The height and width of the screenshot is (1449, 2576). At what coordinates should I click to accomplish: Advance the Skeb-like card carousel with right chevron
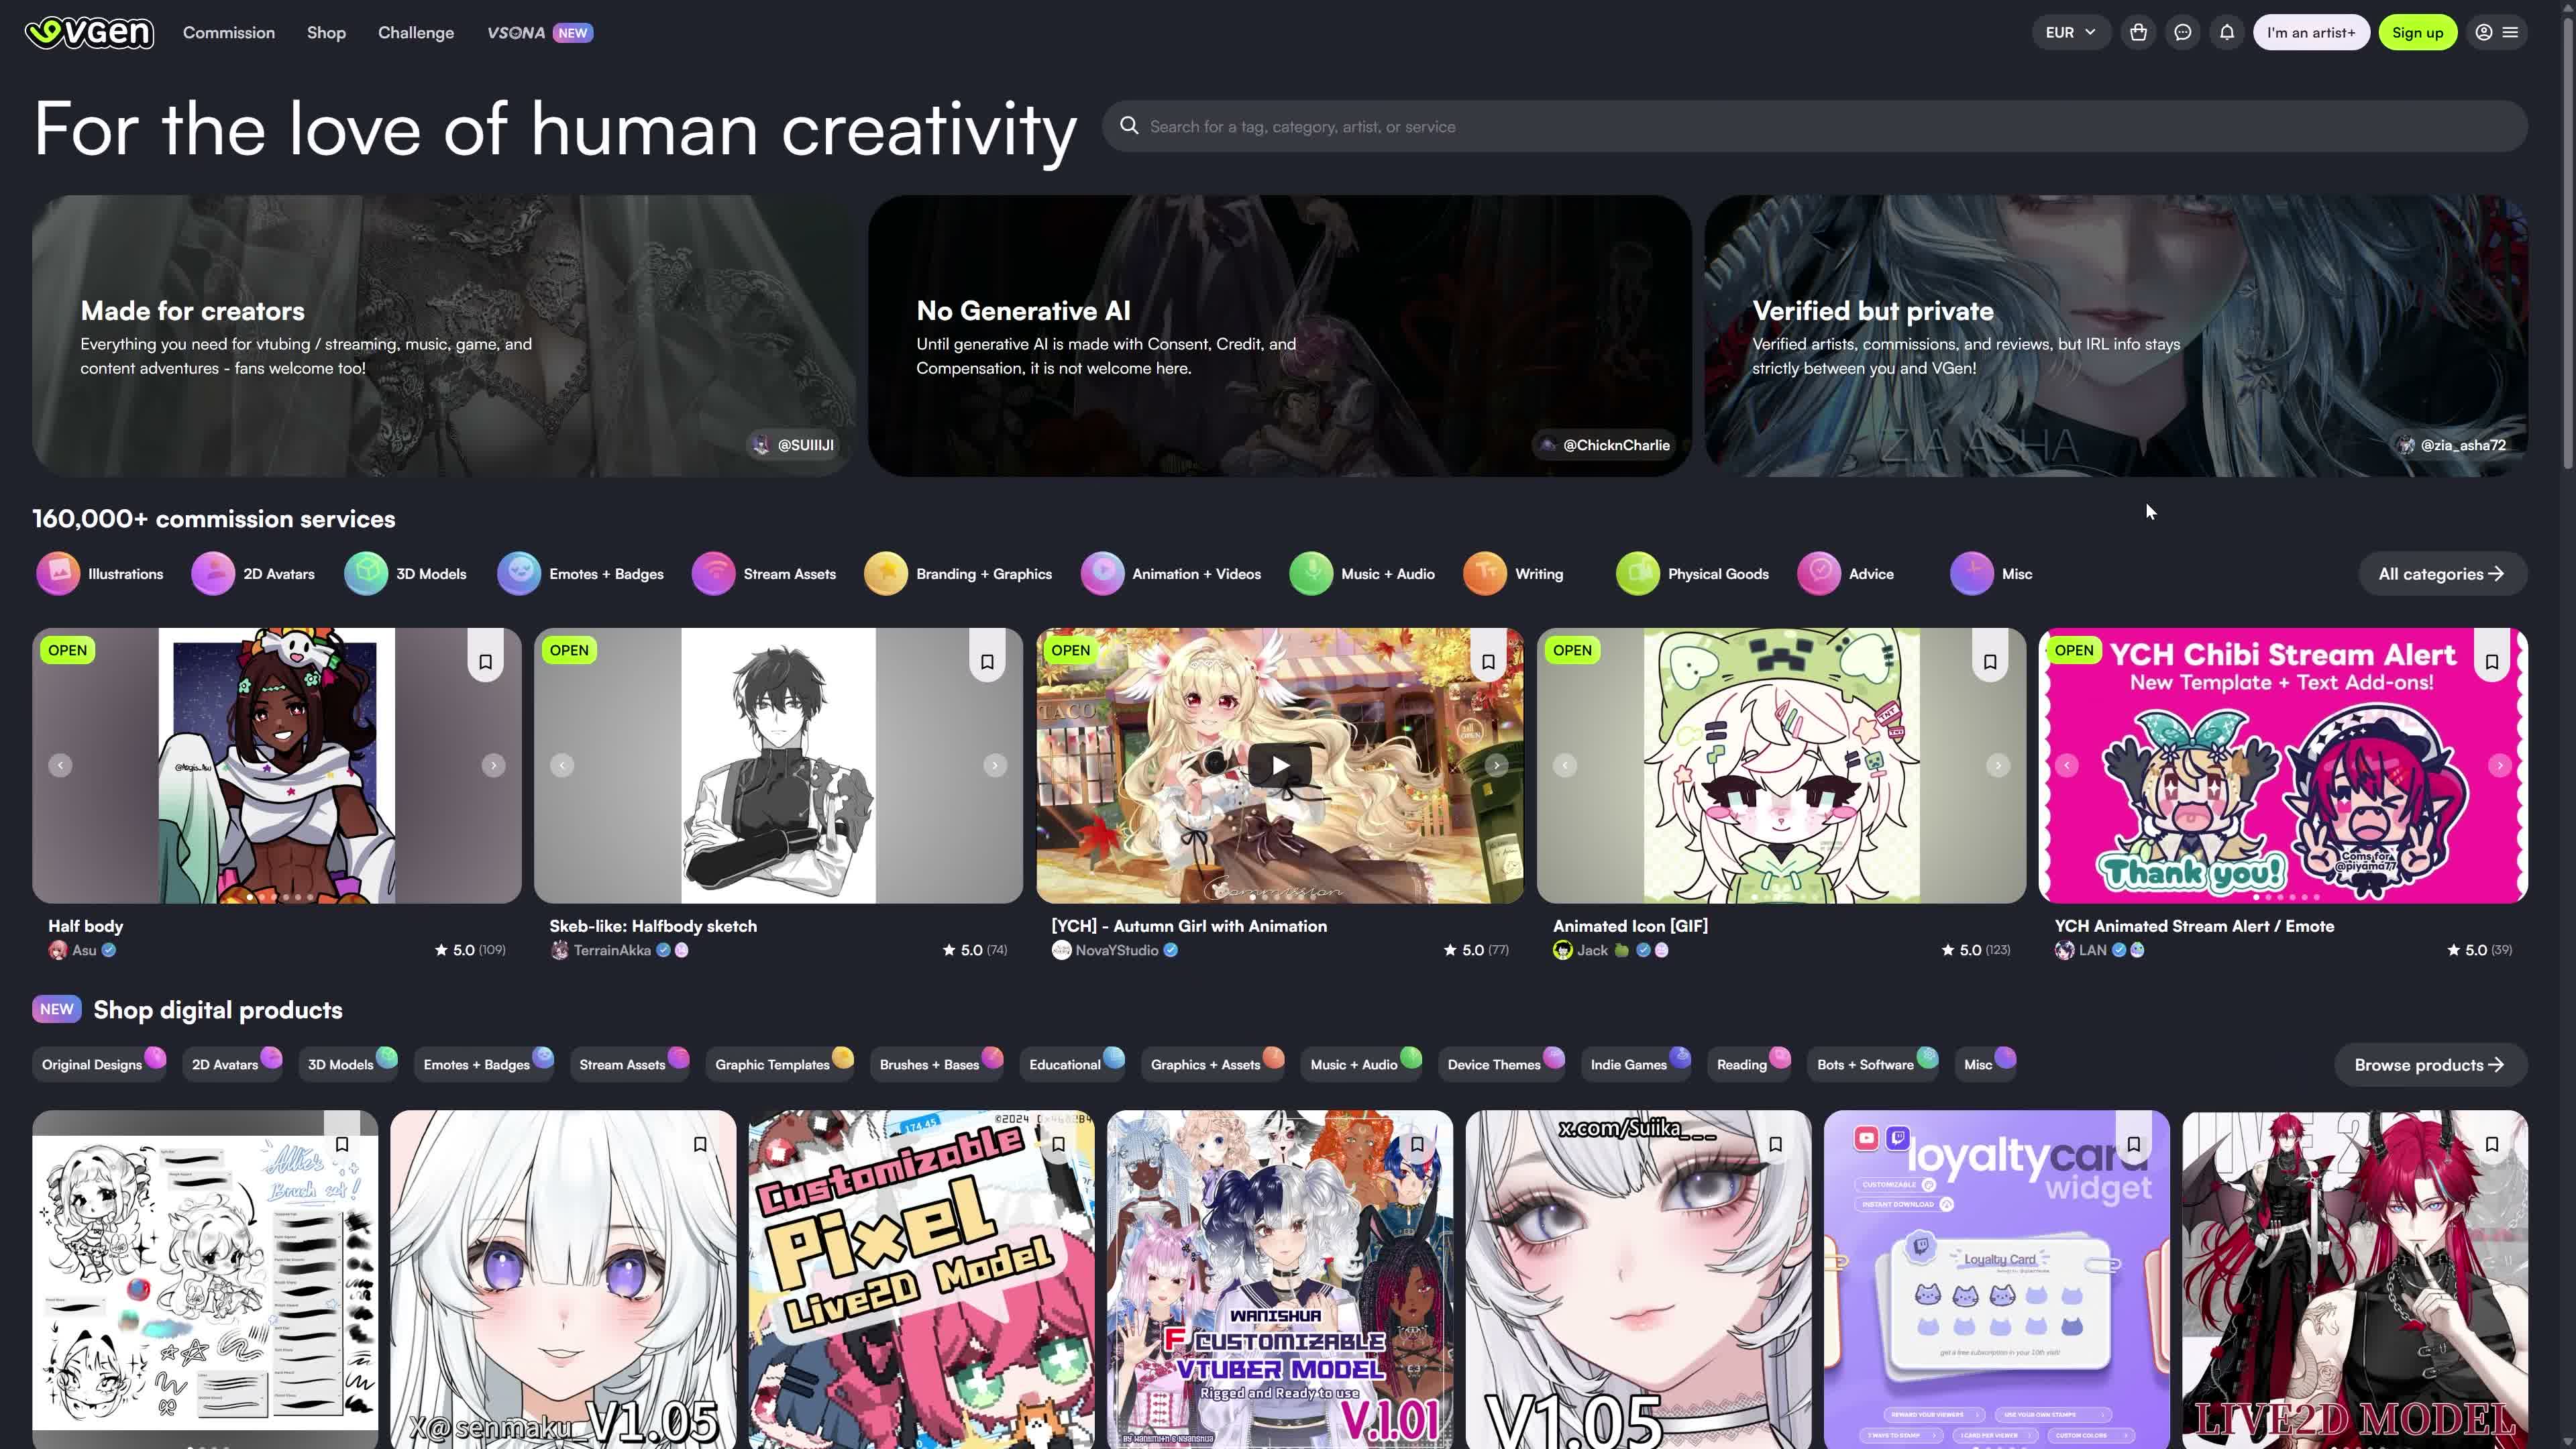[x=995, y=765]
